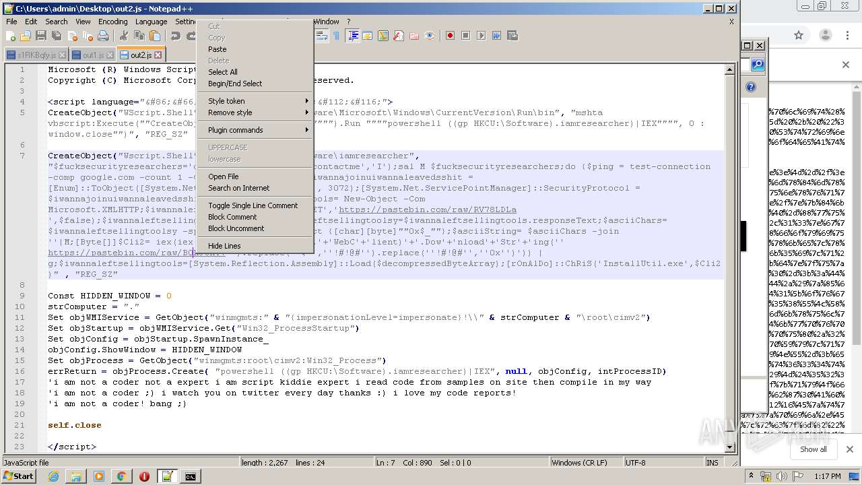Expand the Plugin commands submenu
862x485 pixels.
coord(255,130)
